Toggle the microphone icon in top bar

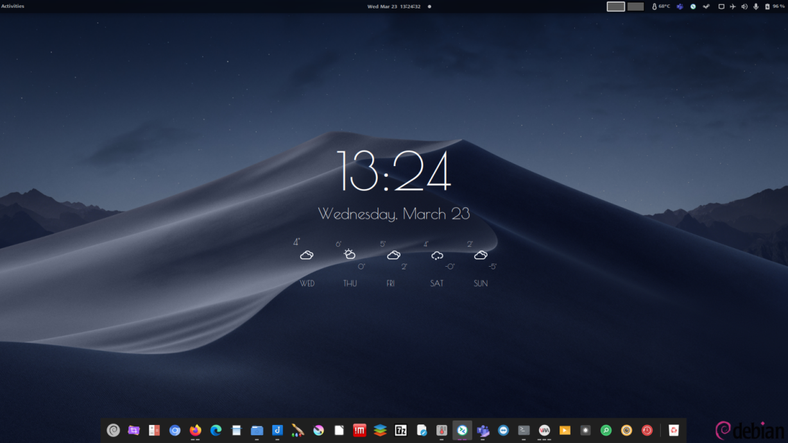coord(756,6)
